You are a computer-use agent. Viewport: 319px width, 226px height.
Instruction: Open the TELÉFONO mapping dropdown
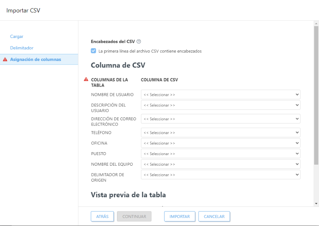point(220,132)
